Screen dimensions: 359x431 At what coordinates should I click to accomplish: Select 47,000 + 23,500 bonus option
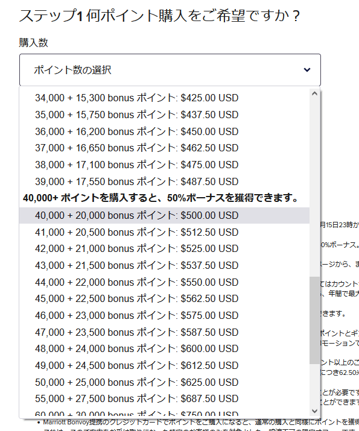pos(164,332)
